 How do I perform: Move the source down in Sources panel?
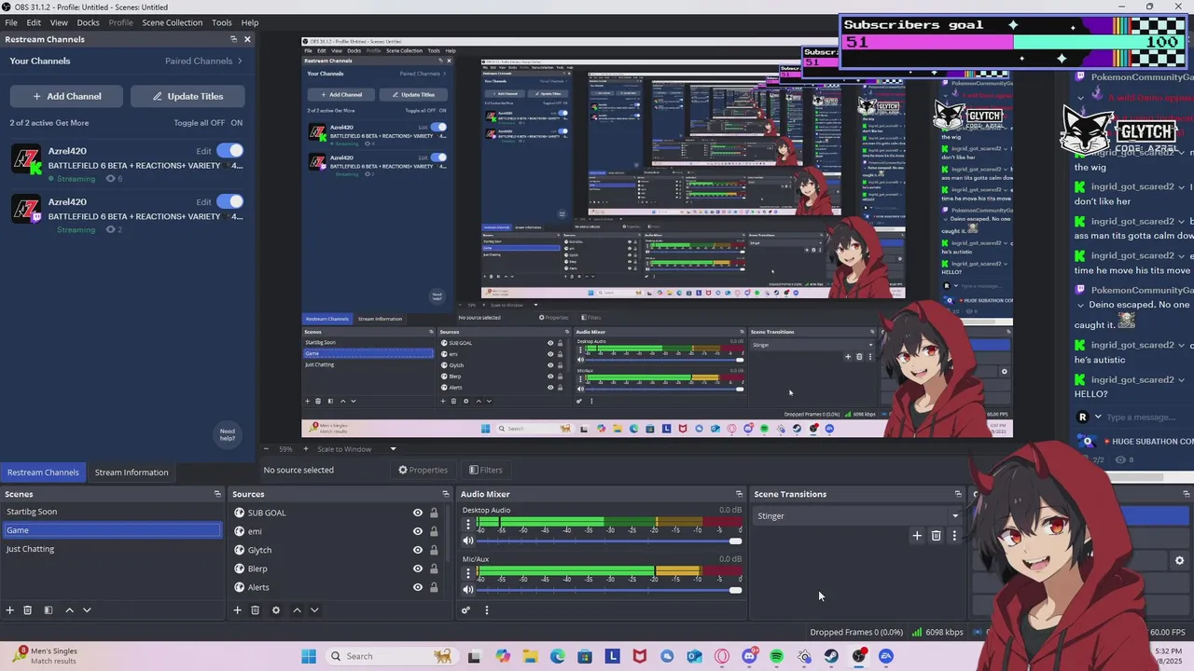(x=314, y=610)
